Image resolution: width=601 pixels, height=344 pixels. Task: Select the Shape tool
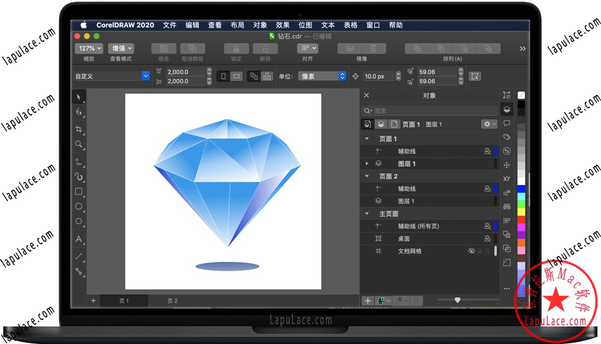pos(79,112)
